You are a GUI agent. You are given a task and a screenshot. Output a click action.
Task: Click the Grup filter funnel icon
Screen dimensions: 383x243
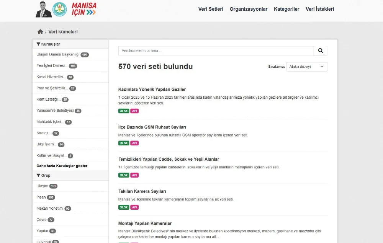click(x=38, y=176)
